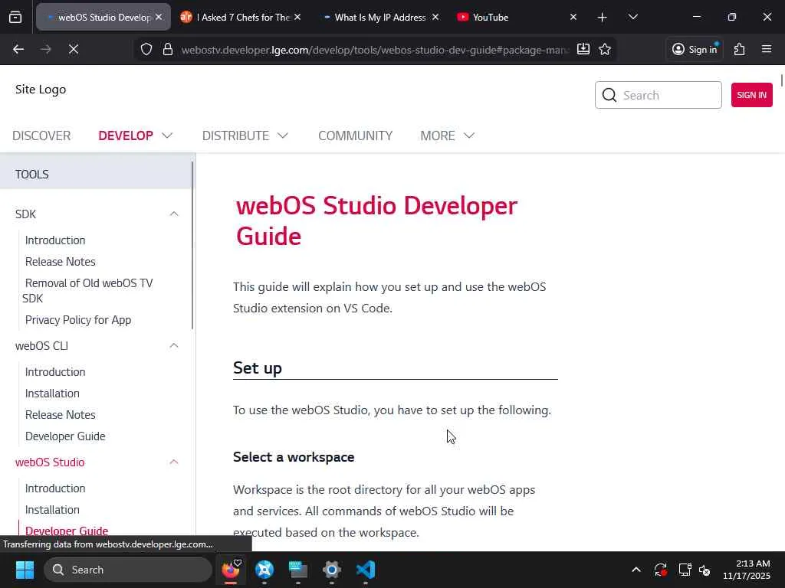
Task: Click the padlock site security icon
Action: point(168,49)
